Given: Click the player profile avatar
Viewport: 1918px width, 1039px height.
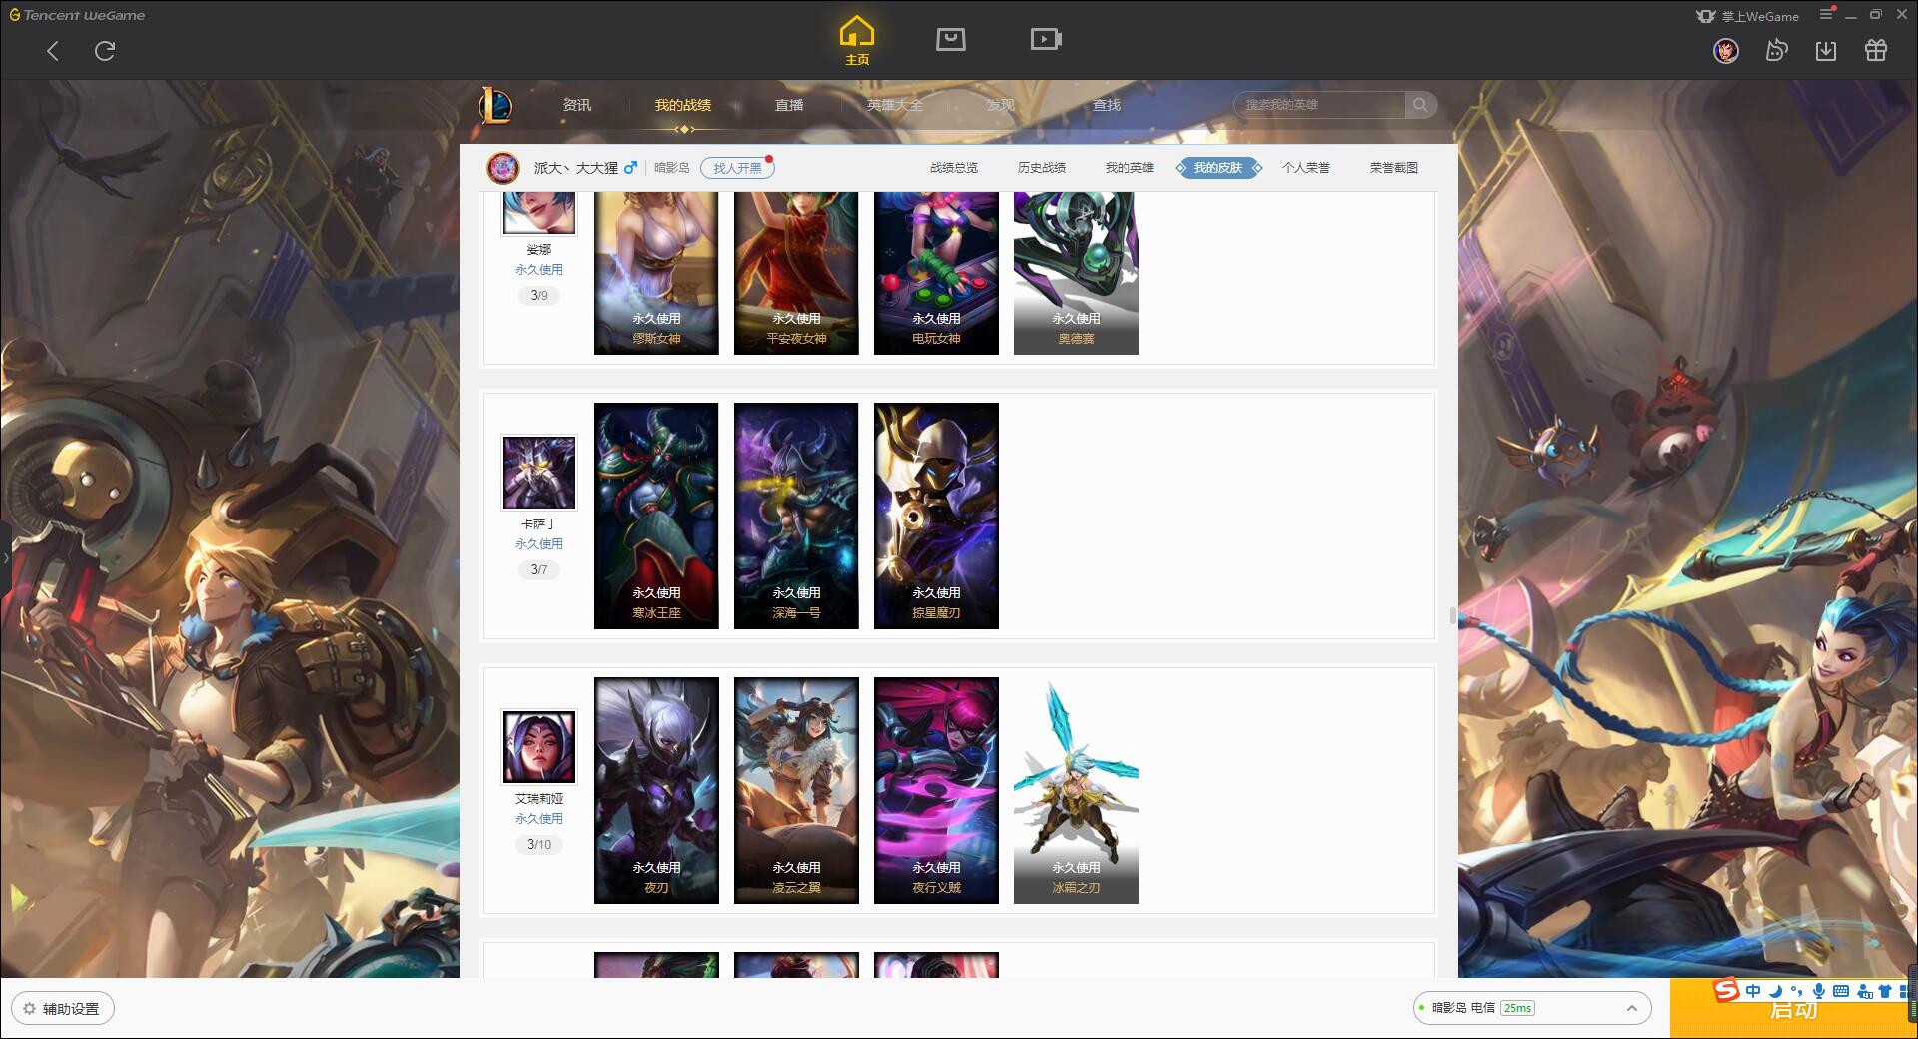Looking at the screenshot, I should (503, 168).
